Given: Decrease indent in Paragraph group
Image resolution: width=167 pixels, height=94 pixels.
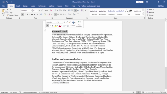Looking at the screenshot, I should 69,10.
